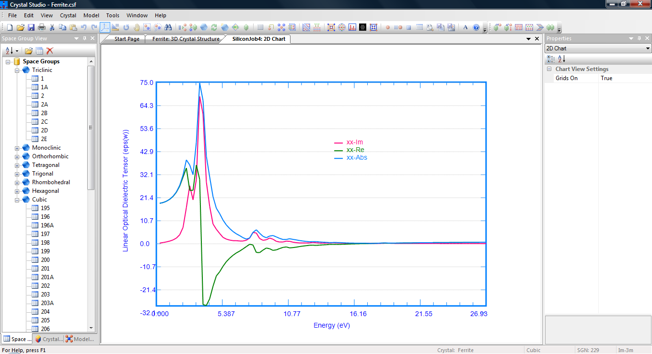The height and width of the screenshot is (354, 652).
Task: Click the Categorized view icon in Properties
Action: click(x=551, y=59)
